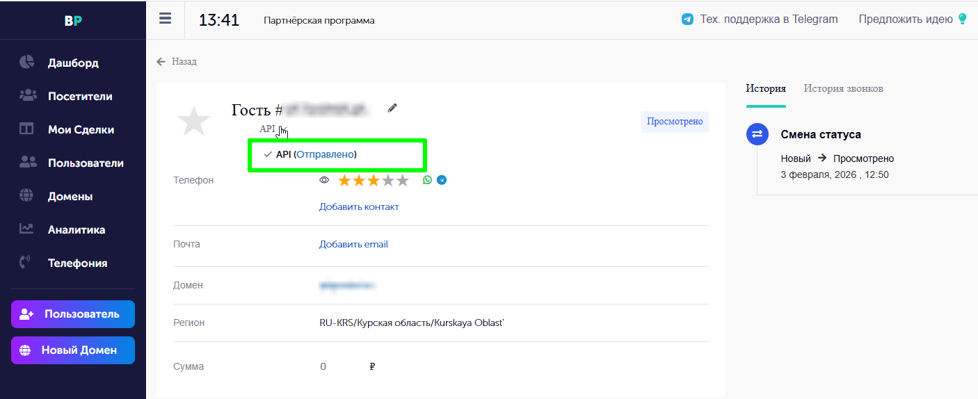Click the Посетители group icon
Image resolution: width=978 pixels, height=399 pixels.
click(27, 95)
